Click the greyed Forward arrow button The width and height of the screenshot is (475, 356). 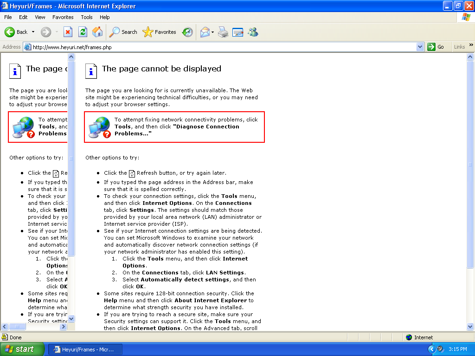tap(46, 32)
